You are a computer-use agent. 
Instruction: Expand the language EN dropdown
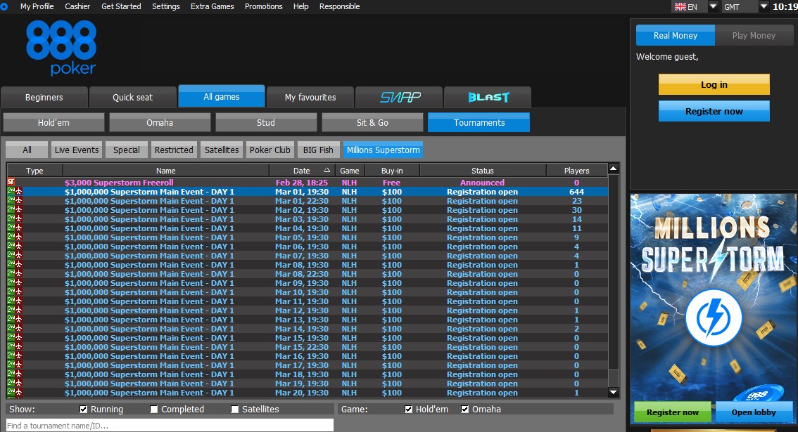click(713, 6)
